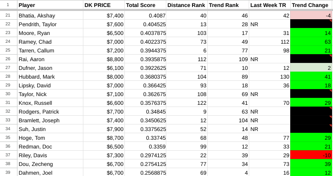Select the Trend Change header cell
Image resolution: width=333 pixels, height=176 pixels.
pos(311,5)
